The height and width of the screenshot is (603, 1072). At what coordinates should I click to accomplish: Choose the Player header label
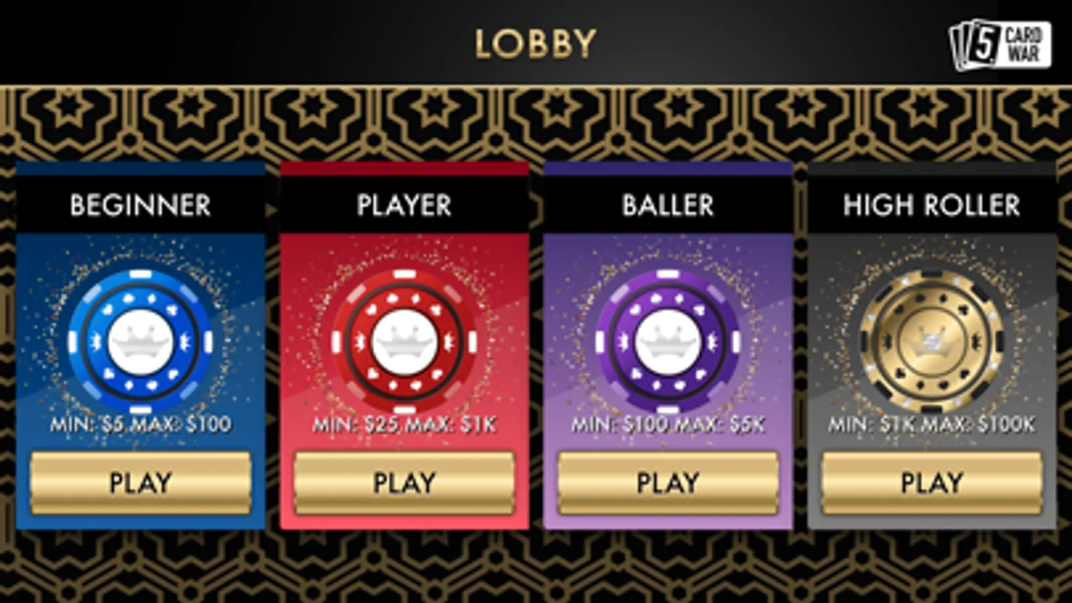[x=404, y=205]
